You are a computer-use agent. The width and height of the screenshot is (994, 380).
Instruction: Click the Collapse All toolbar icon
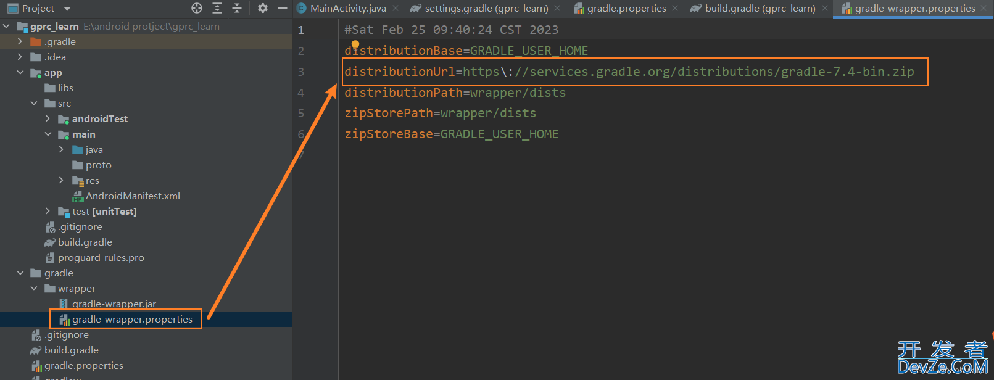point(237,8)
